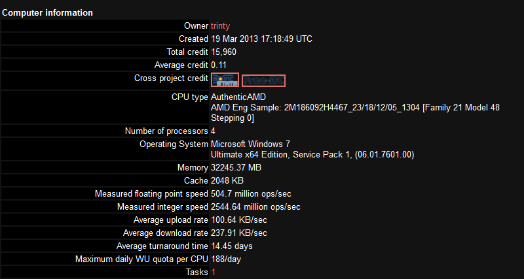Open owner profile link trinty
This screenshot has height=279, width=524.
tap(220, 25)
